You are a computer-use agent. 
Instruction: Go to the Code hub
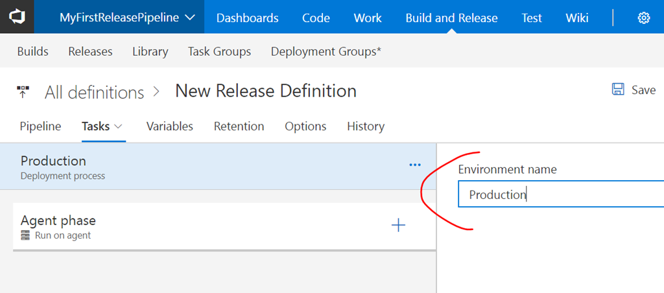coord(316,18)
